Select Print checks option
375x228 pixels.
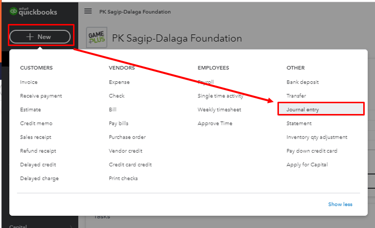tap(123, 179)
